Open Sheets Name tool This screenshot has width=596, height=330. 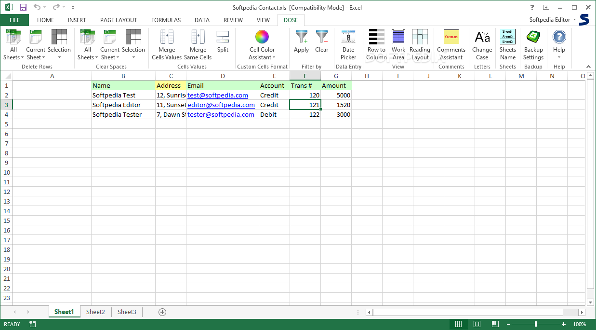(x=508, y=44)
